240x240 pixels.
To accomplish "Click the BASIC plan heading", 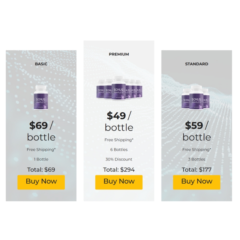I will click(x=41, y=64).
